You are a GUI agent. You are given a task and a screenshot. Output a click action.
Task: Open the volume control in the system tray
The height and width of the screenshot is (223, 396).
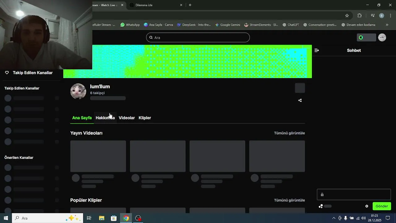click(364, 218)
